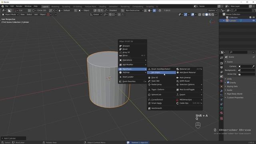Hide Cylinder with its eye icon
The image size is (256, 144).
[254, 21]
